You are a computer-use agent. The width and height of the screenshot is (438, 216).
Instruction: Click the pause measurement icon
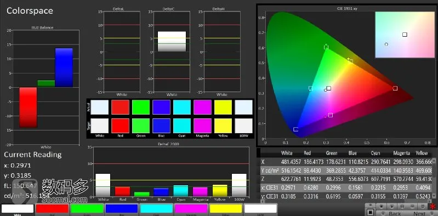pyautogui.click(x=402, y=207)
